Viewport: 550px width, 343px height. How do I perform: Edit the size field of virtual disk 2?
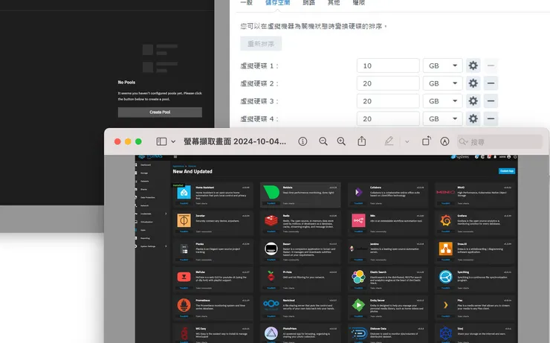coord(388,83)
